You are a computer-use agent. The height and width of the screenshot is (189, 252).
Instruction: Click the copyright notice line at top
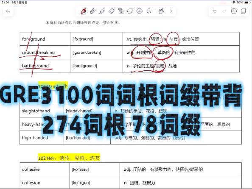(x=83, y=22)
